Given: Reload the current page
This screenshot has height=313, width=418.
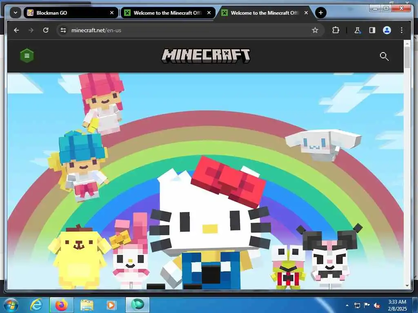Looking at the screenshot, I should [46, 30].
